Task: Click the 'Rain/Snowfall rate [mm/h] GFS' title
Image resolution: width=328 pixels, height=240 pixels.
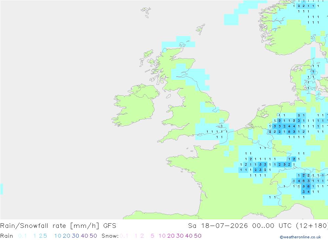Action: 58,226
